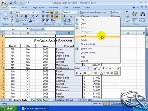This screenshot has width=148, height=111.
Task: Click the Windows start button
Action: [x=9, y=109]
